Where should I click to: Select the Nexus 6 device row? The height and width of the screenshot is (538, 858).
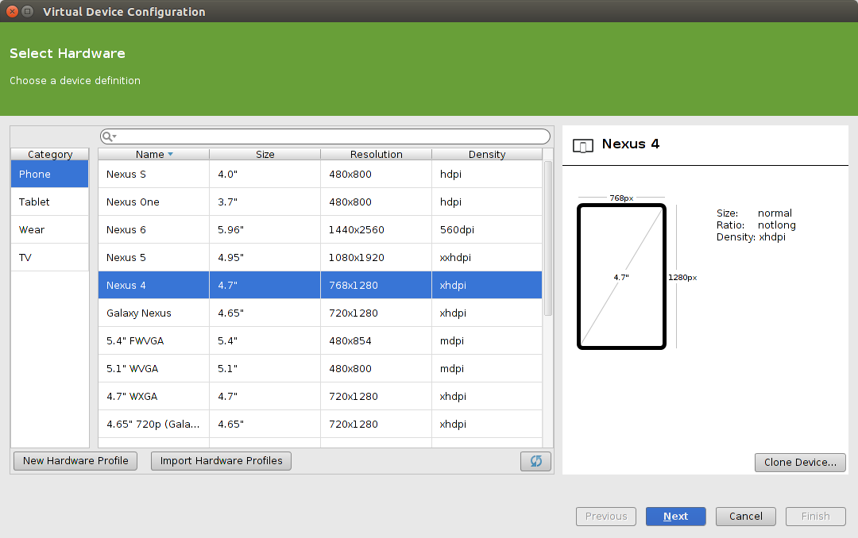pyautogui.click(x=320, y=229)
